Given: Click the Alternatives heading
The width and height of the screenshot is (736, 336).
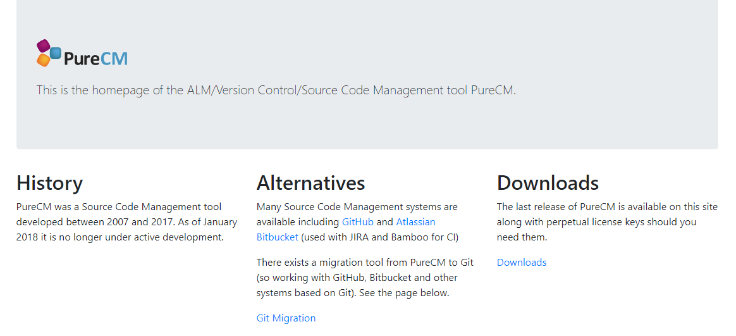Looking at the screenshot, I should [310, 183].
